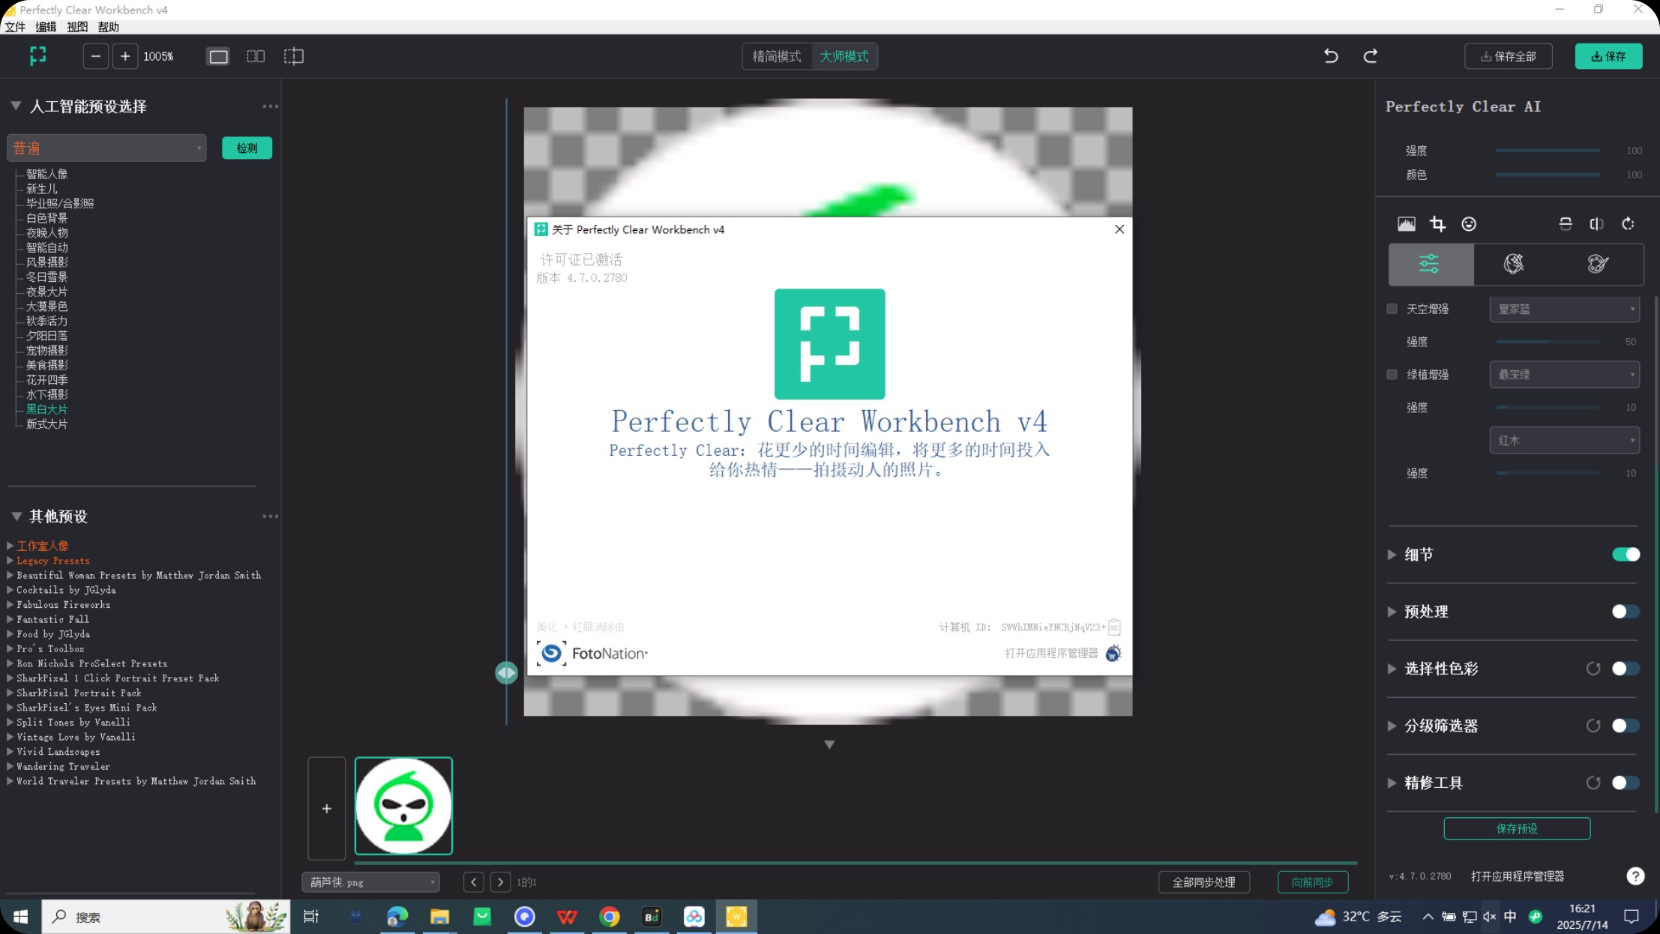Toggle on the 预处理 switch
Screen dimensions: 1660x934
click(x=1626, y=612)
